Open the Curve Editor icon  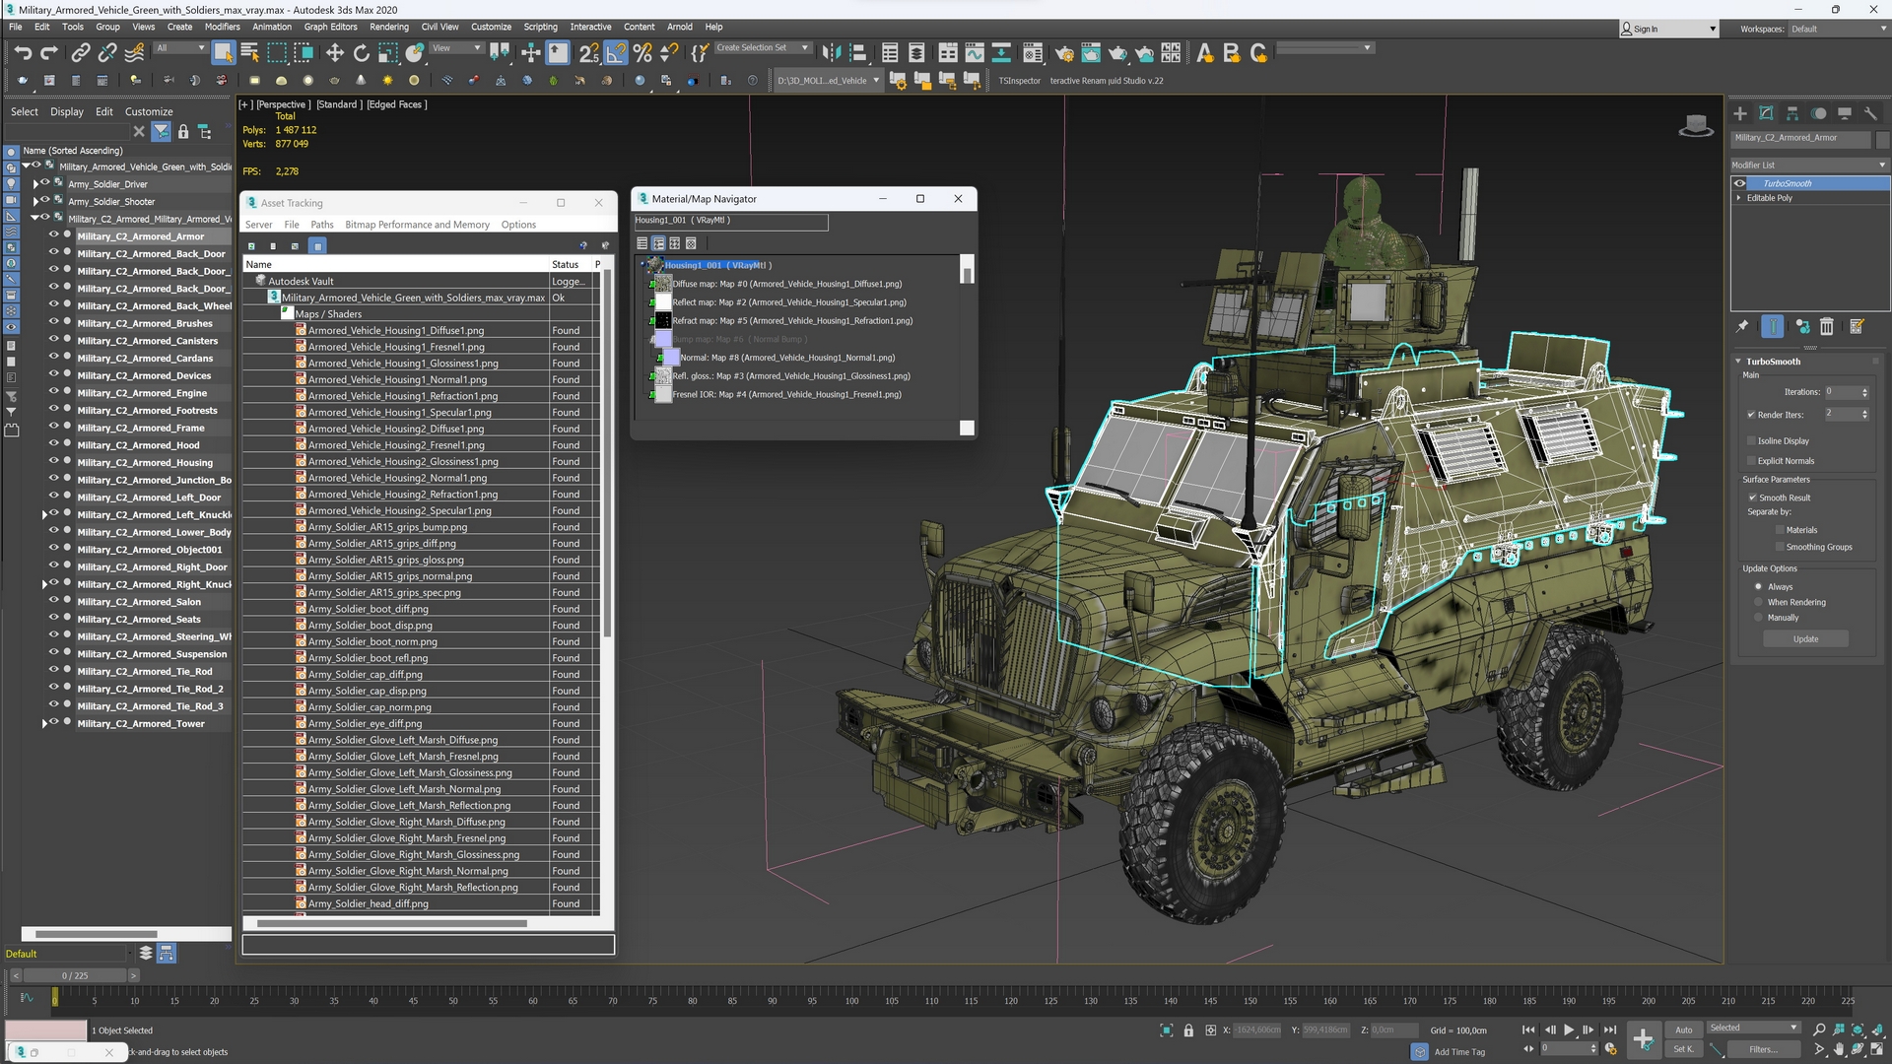tap(975, 53)
